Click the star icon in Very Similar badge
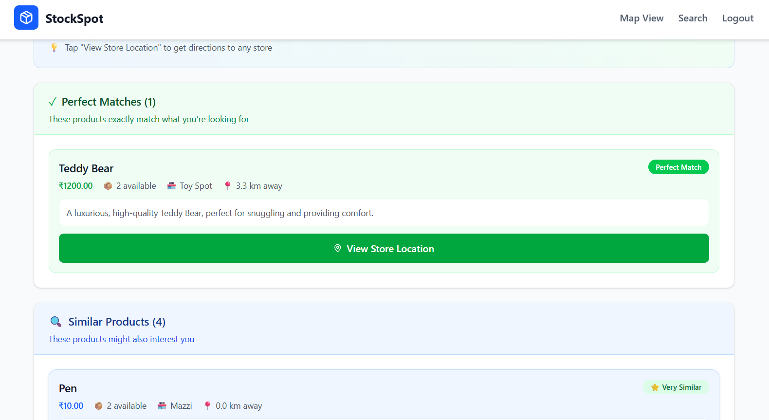769x420 pixels. [655, 387]
